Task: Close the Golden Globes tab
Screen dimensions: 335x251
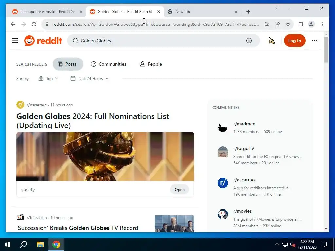Action: point(159,12)
